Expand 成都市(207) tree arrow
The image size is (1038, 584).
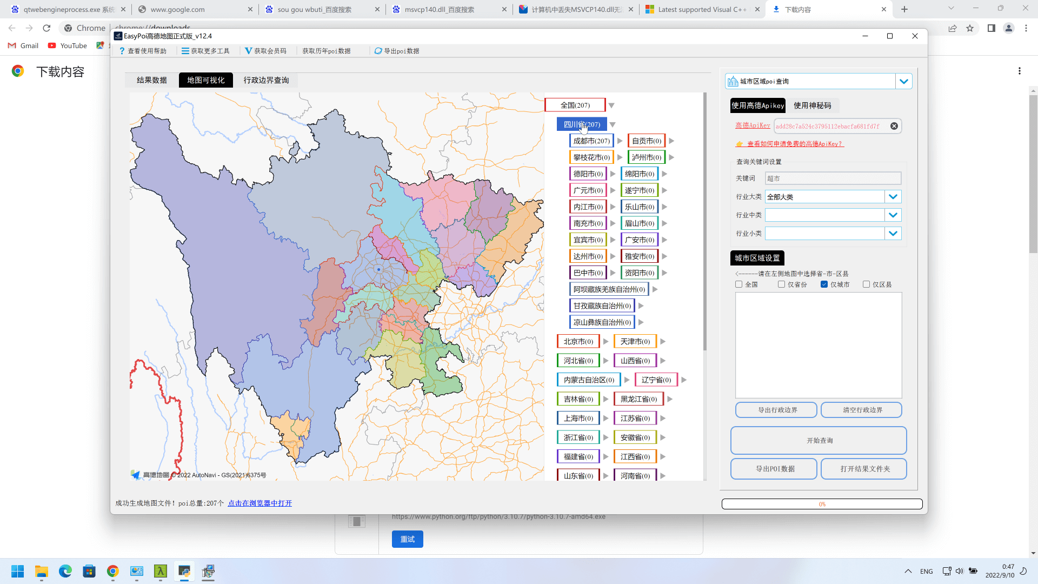point(620,141)
